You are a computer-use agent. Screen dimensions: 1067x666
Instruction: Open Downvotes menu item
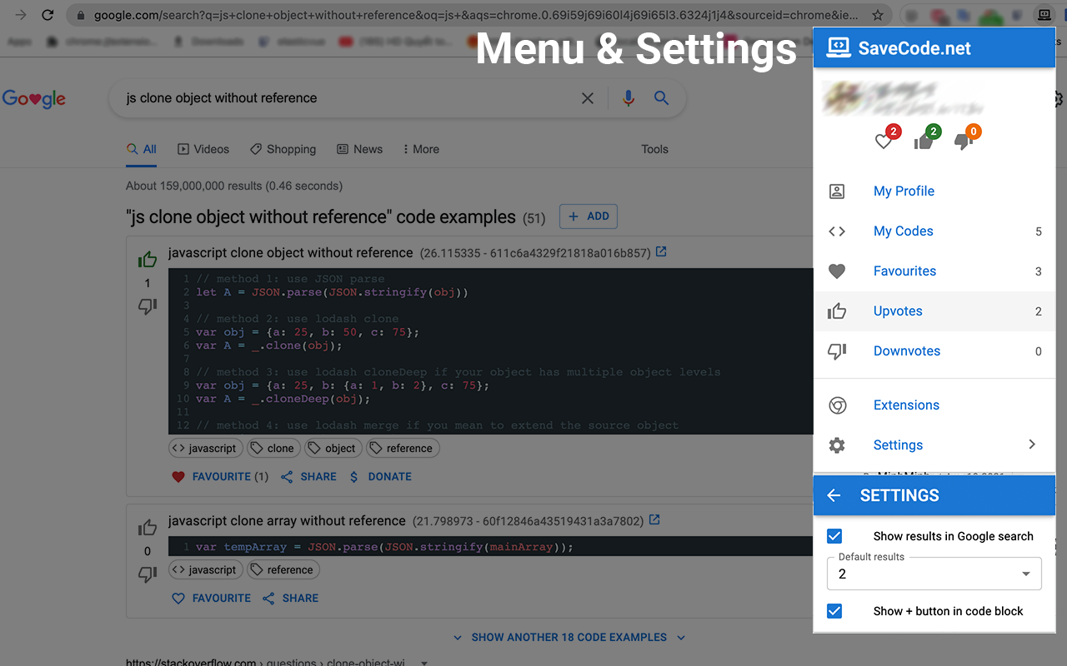934,351
